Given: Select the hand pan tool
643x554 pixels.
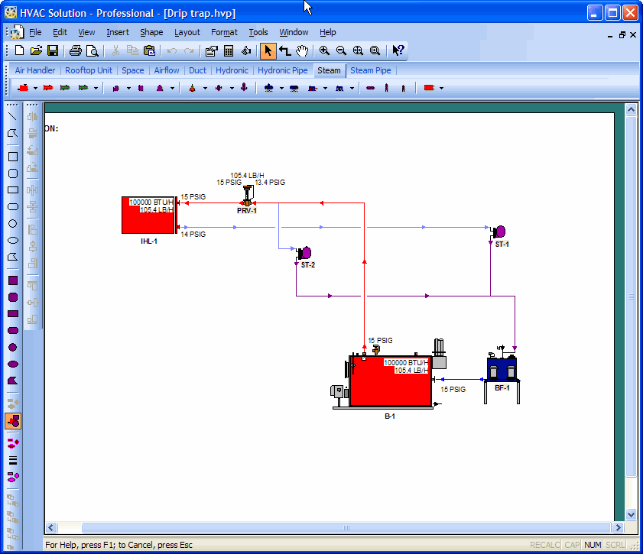Looking at the screenshot, I should click(302, 50).
